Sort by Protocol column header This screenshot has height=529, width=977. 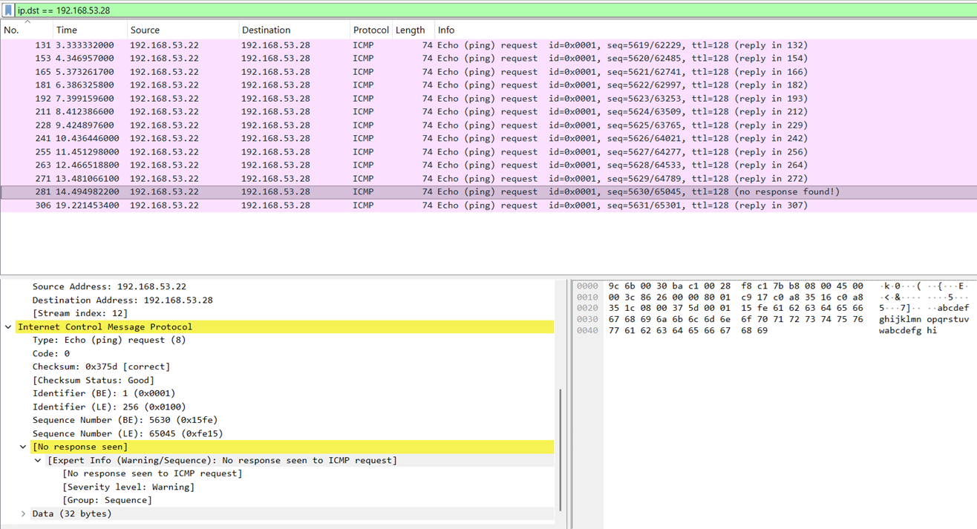(x=370, y=30)
